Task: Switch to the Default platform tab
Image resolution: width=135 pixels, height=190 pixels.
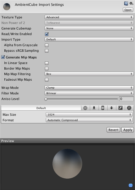Action: coord(41,108)
